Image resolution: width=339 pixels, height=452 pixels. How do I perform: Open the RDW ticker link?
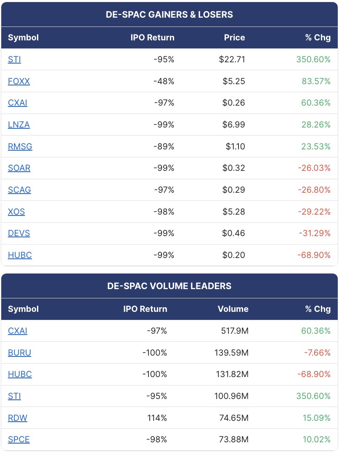18,417
